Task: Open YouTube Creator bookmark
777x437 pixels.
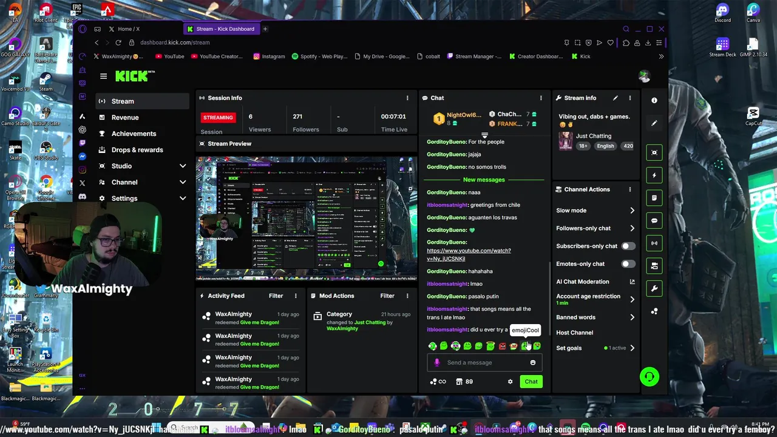Action: pos(217,56)
